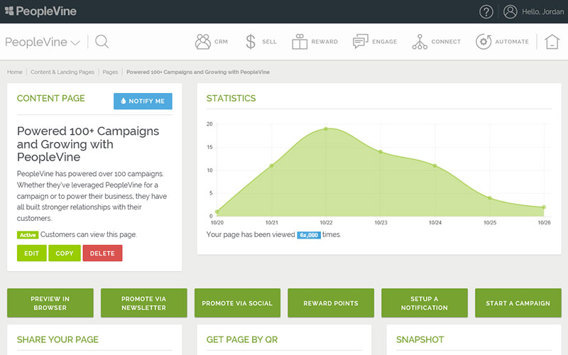Click 'Powered 100+ Campaigns' page title
The image size is (568, 355).
88,144
